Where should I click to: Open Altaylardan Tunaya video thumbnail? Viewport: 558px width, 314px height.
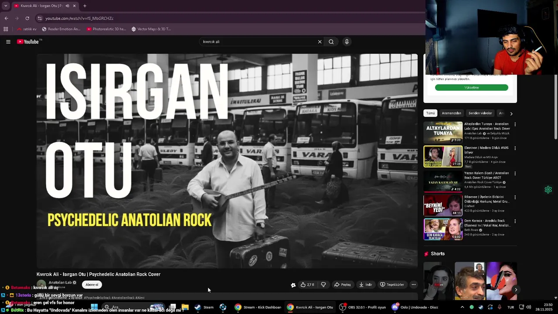[x=443, y=133]
